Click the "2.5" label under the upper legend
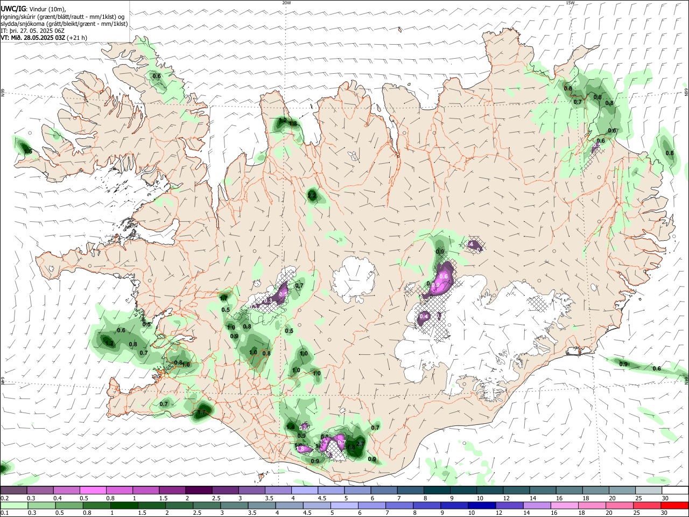This screenshot has height=517, width=689. [x=216, y=498]
